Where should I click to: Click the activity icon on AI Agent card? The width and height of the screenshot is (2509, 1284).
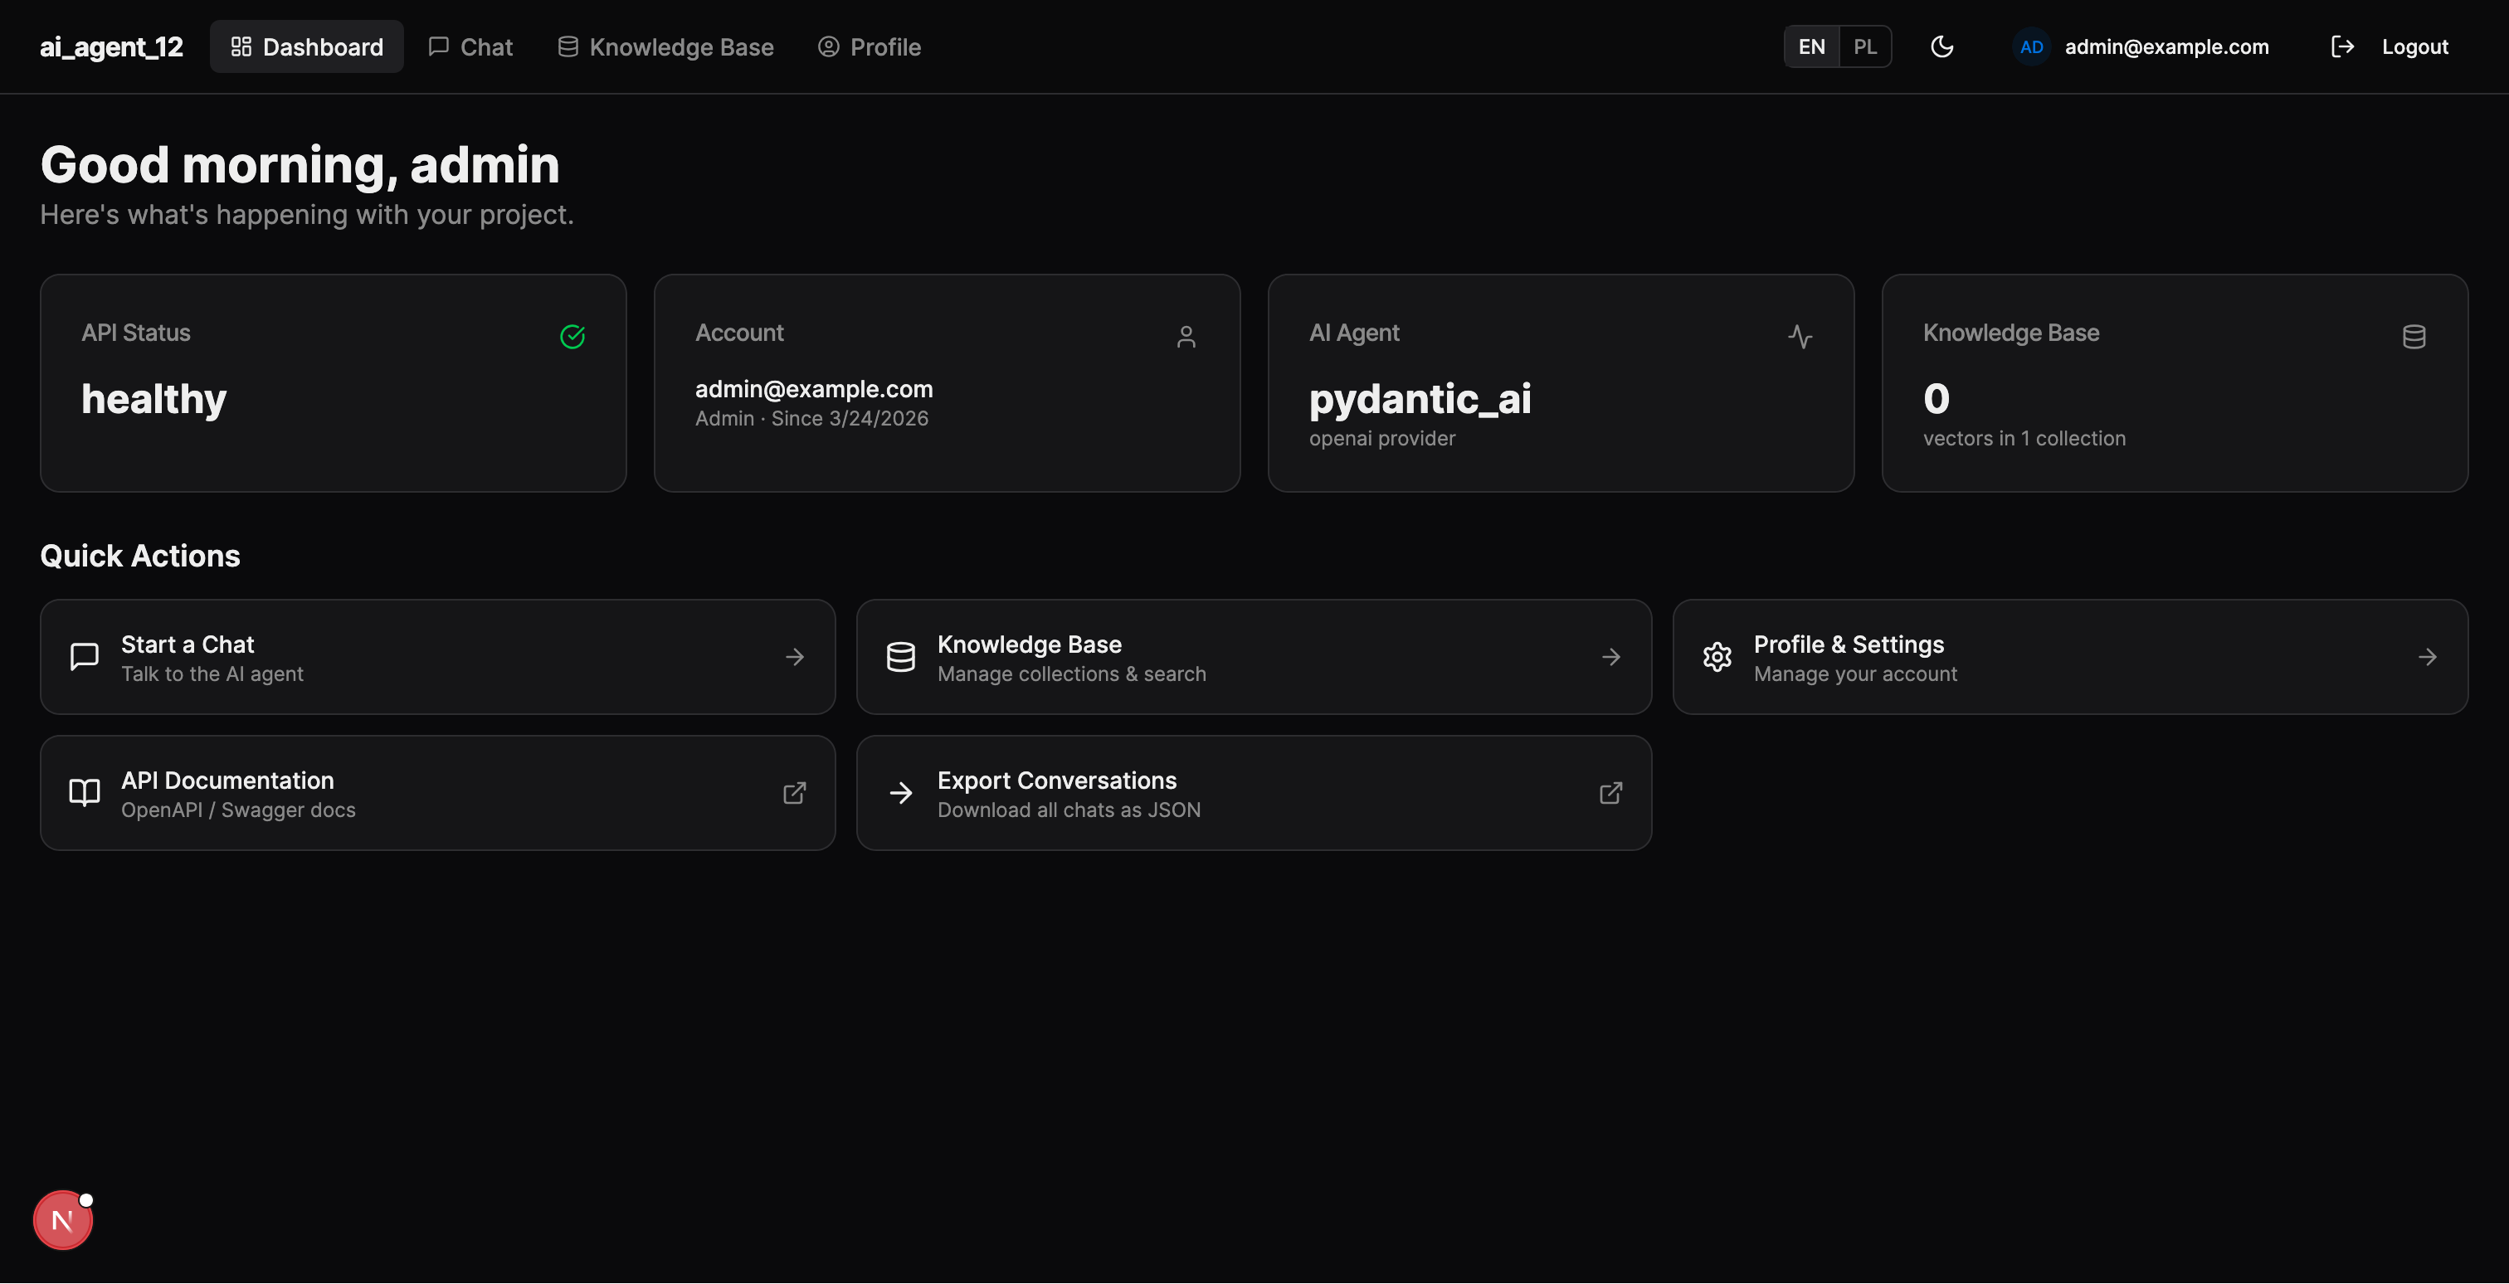click(1800, 337)
